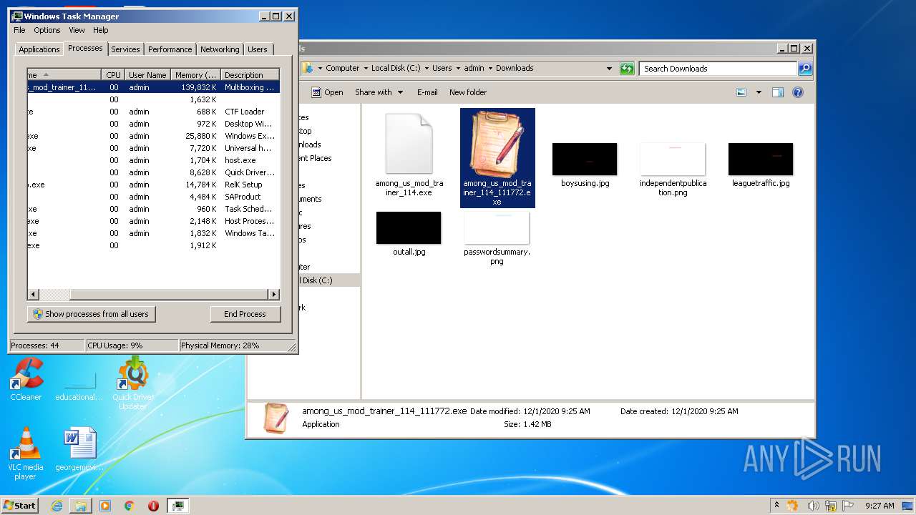Click Task Manager taskbar button
Viewport: 916px width, 515px height.
[178, 506]
